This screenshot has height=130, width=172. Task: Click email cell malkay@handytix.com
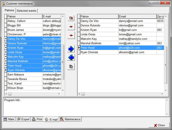(x=138, y=39)
